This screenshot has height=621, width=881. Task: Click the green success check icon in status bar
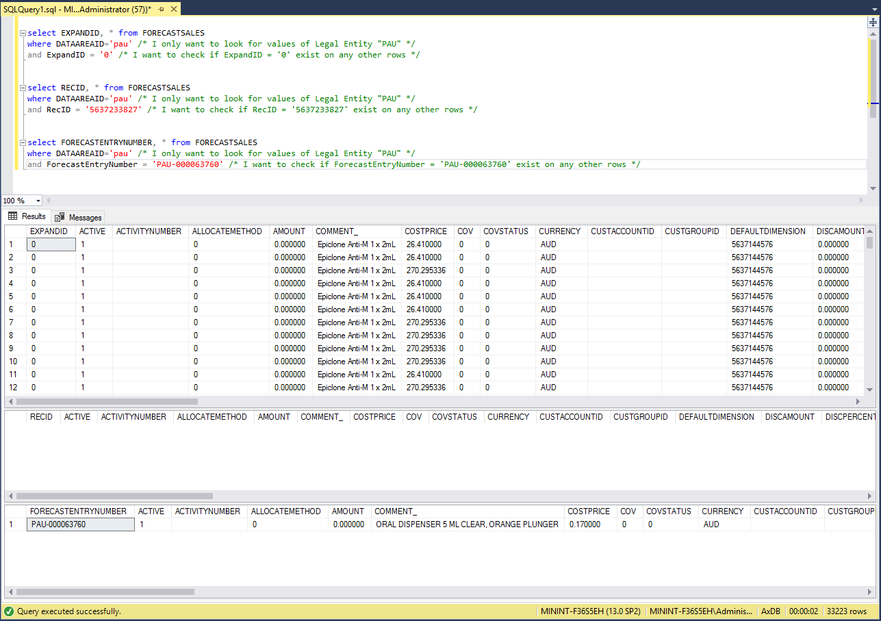pyautogui.click(x=8, y=611)
